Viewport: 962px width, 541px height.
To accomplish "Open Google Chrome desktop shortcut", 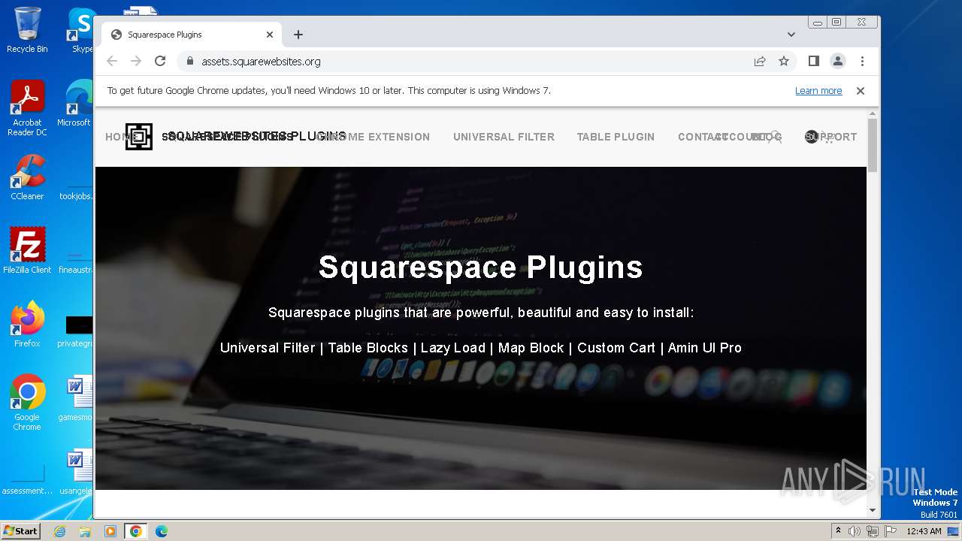I will (x=27, y=403).
